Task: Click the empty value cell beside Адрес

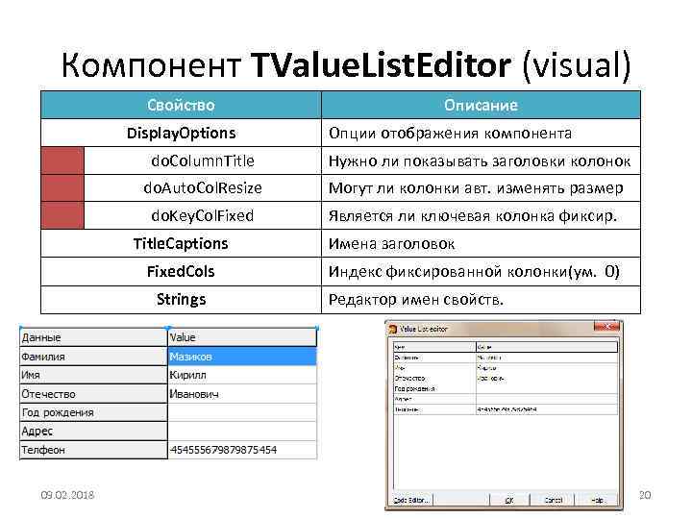Action: [x=242, y=431]
